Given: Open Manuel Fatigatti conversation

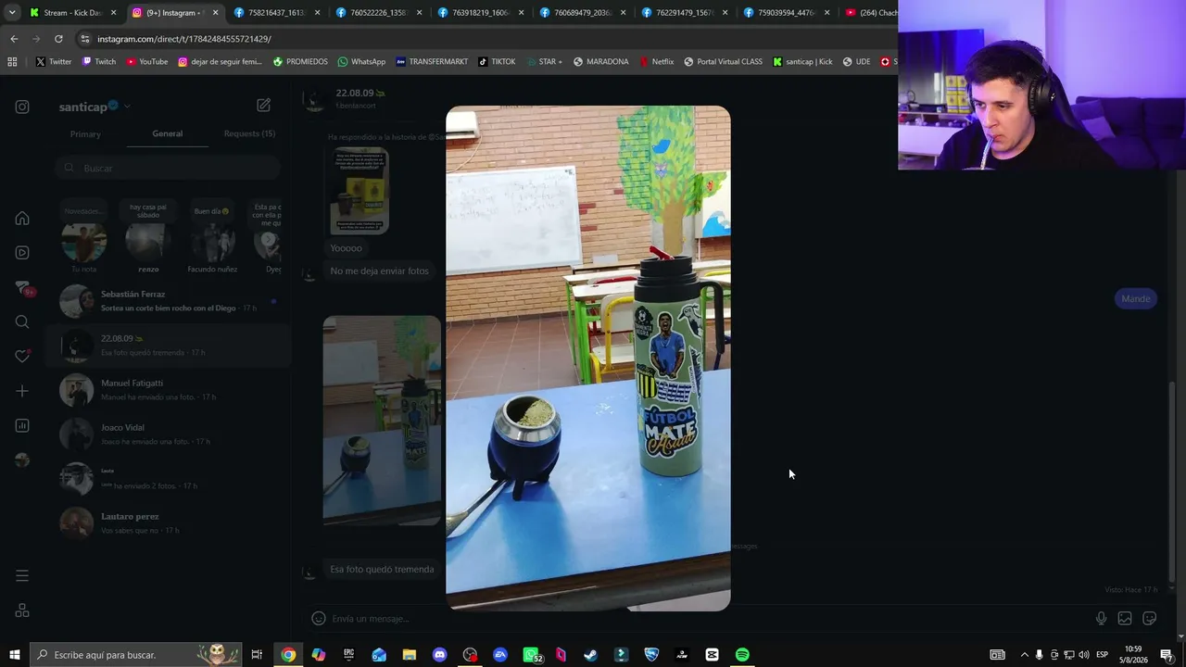Looking at the screenshot, I should [x=169, y=390].
